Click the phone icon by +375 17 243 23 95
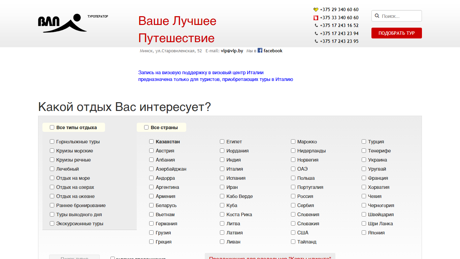460x259 pixels. coord(316,41)
